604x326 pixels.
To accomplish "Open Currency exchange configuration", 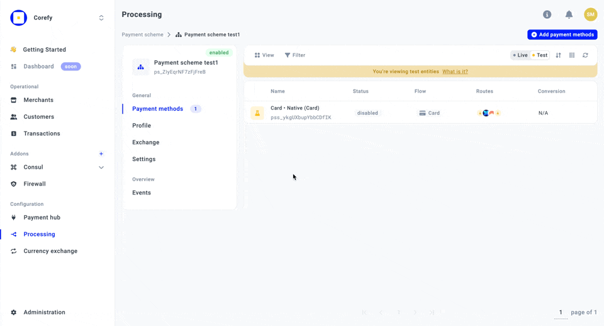I will (50, 251).
